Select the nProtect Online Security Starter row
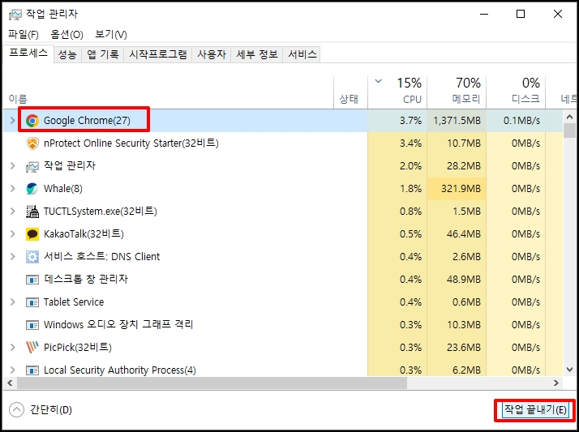 click(x=283, y=143)
